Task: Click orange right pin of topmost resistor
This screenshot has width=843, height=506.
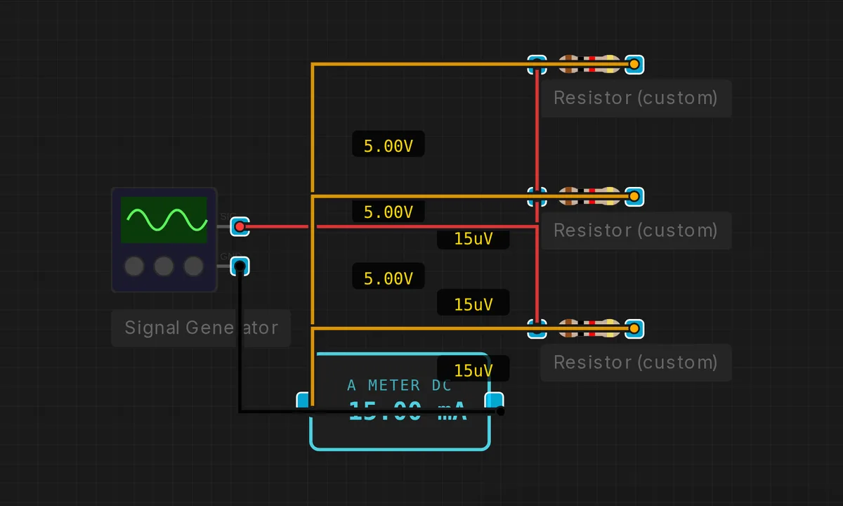Action: pyautogui.click(x=634, y=65)
